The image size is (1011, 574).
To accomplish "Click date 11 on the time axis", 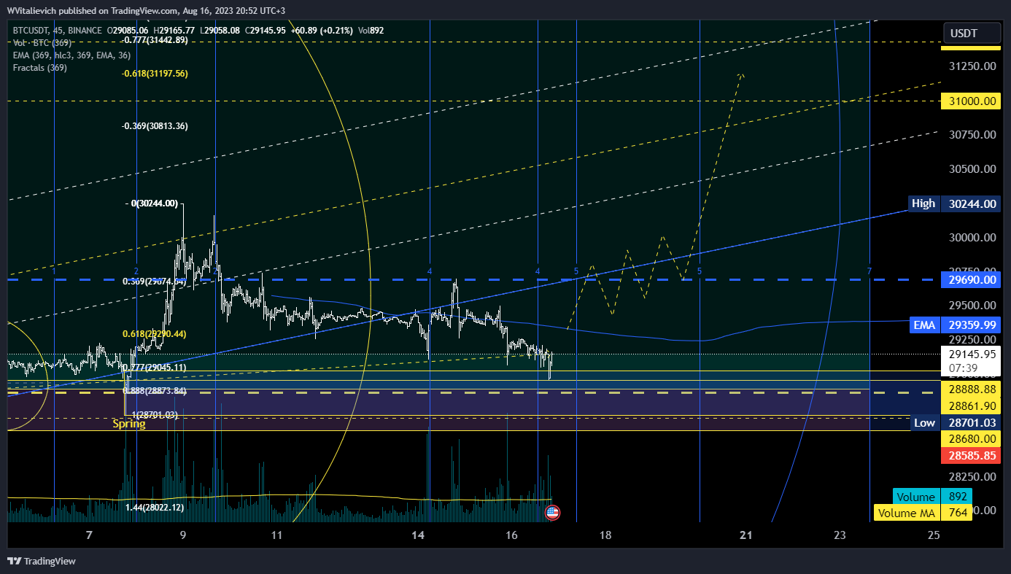I will click(276, 535).
